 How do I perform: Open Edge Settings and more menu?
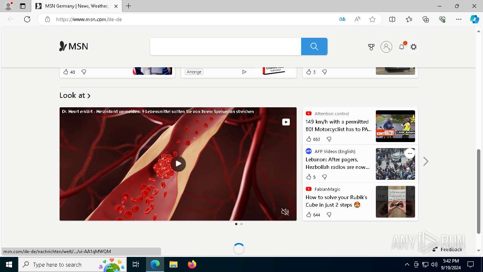point(459,19)
